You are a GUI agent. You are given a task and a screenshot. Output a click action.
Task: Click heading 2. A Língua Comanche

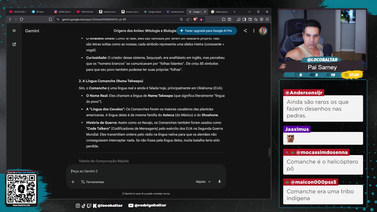111,81
